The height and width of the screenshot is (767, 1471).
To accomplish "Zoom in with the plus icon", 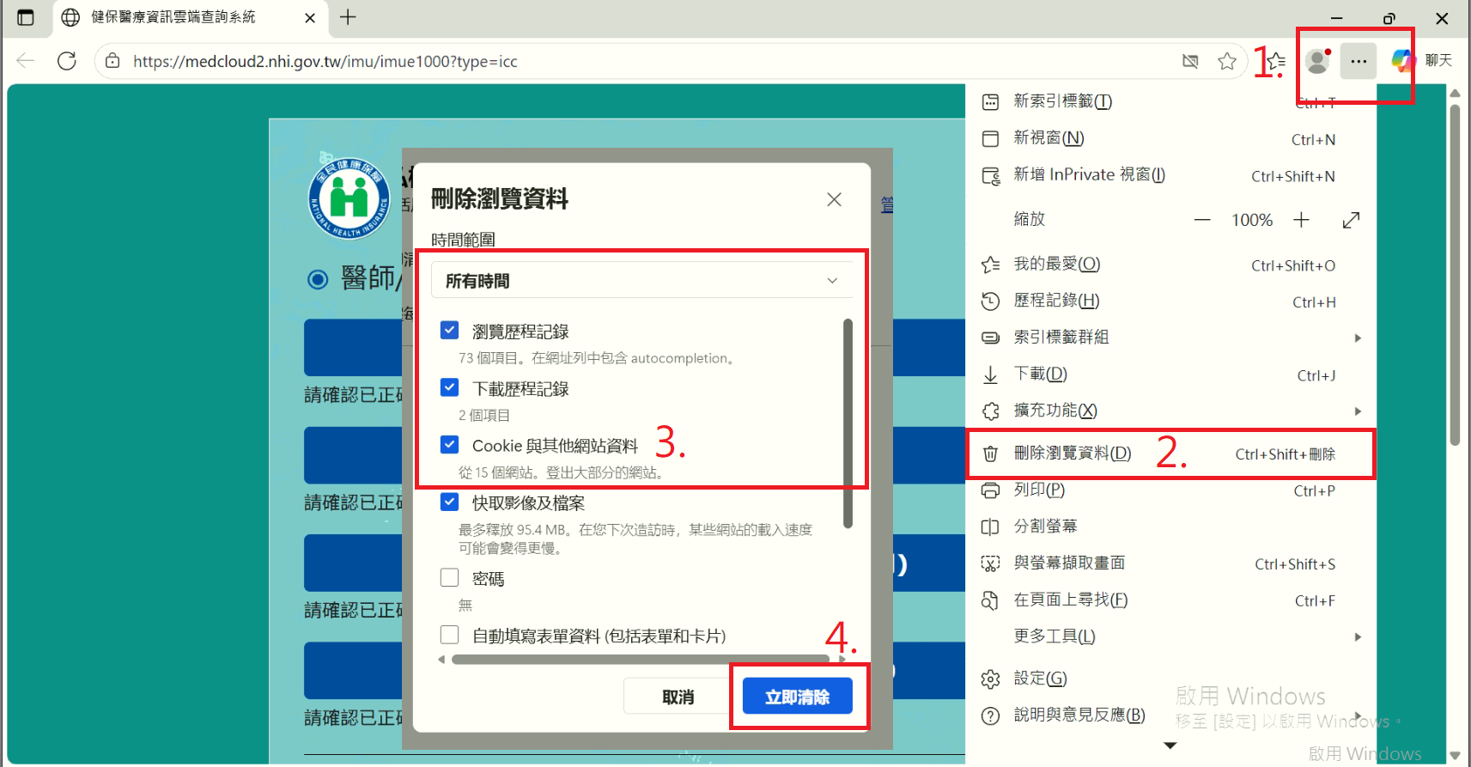I will (x=1302, y=220).
